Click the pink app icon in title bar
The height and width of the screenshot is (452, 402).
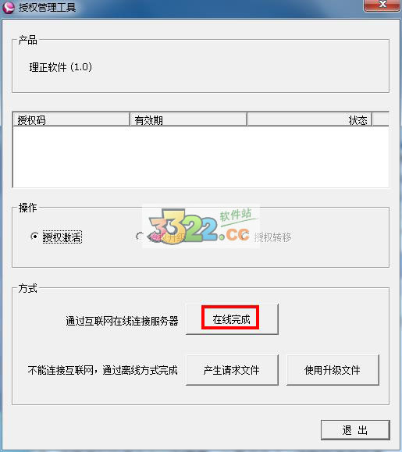click(x=9, y=7)
